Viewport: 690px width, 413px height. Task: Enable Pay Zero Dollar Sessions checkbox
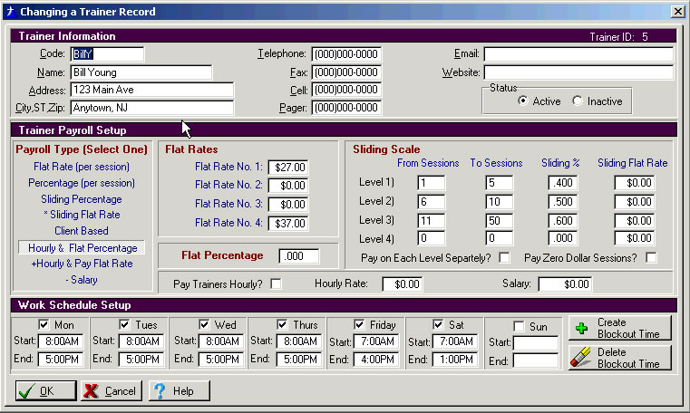651,258
